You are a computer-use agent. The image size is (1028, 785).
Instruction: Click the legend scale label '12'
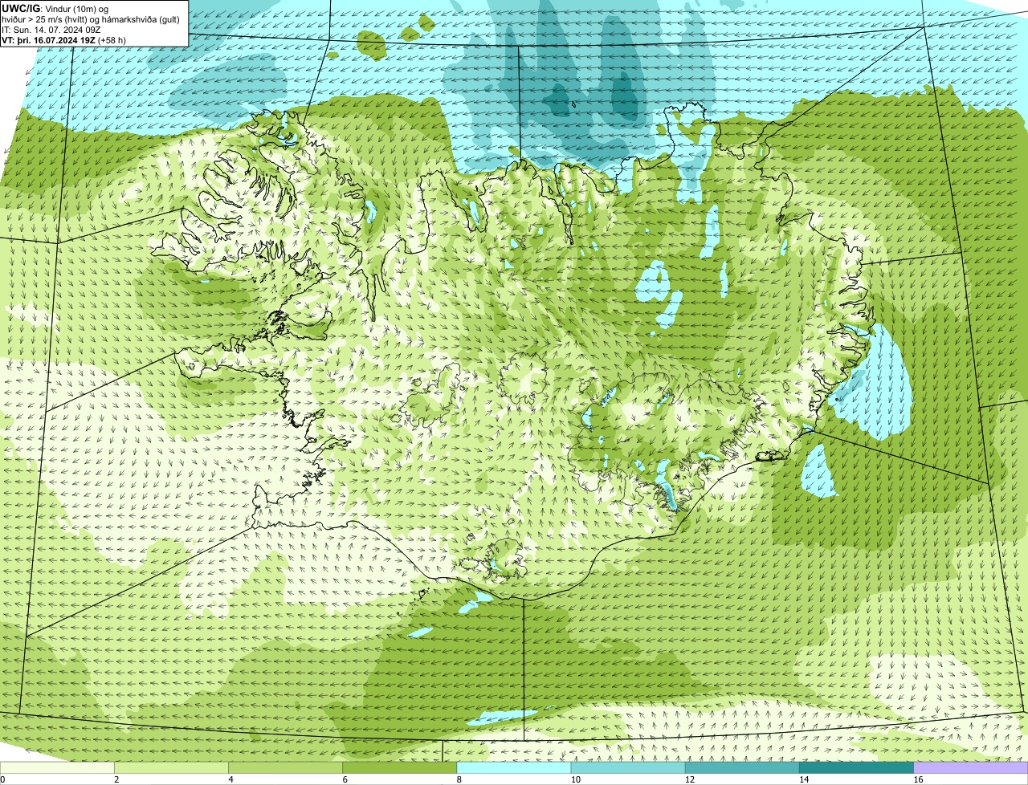pyautogui.click(x=690, y=779)
